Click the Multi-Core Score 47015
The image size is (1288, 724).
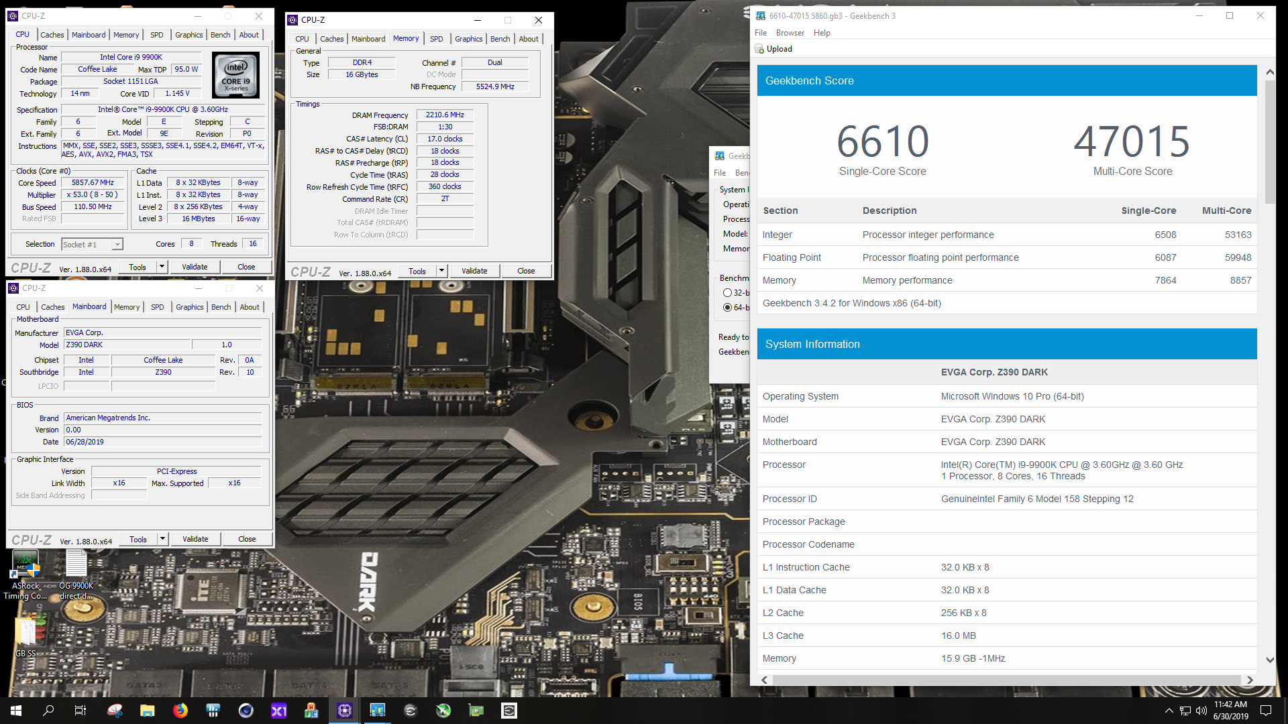pos(1132,141)
